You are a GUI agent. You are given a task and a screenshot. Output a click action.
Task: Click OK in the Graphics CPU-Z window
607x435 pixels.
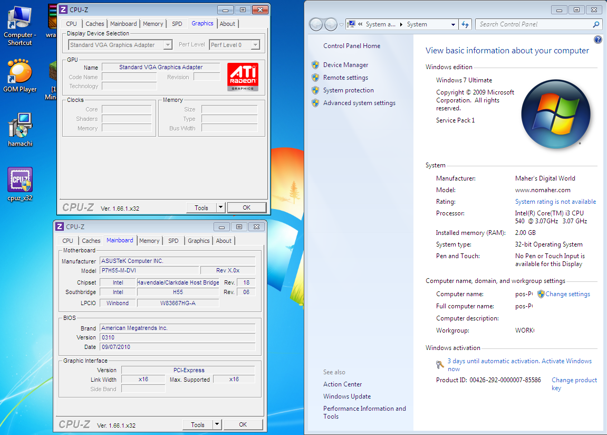coord(247,207)
